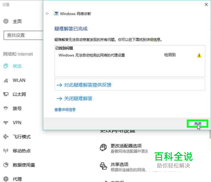Viewport: 211px width, 182px height.
Task: Close the troubleshooter dialog with X
Action: click(206, 5)
